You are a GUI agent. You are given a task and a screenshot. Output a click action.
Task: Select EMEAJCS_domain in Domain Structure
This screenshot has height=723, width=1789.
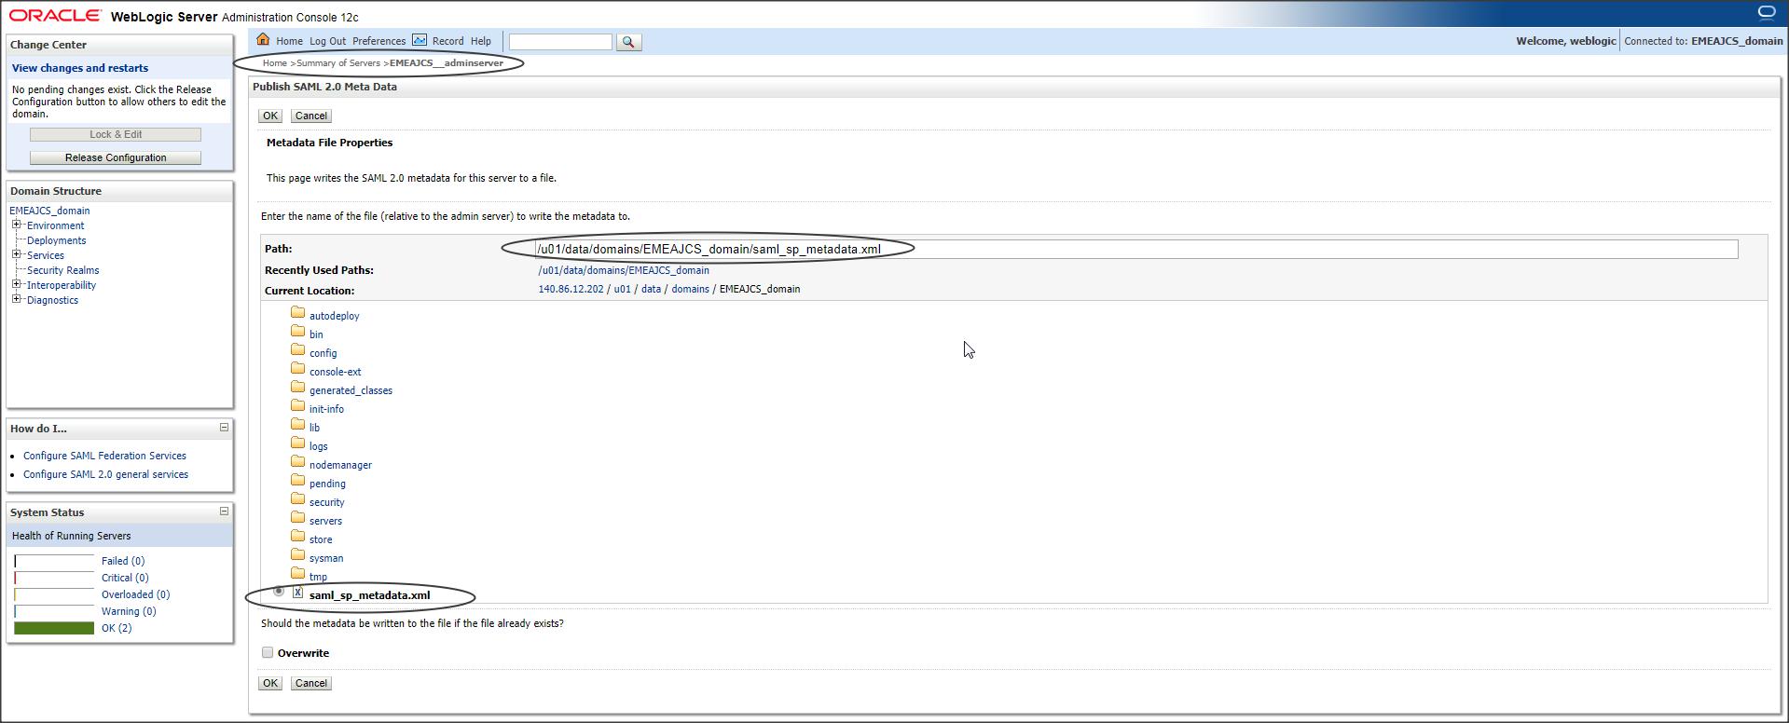(49, 211)
